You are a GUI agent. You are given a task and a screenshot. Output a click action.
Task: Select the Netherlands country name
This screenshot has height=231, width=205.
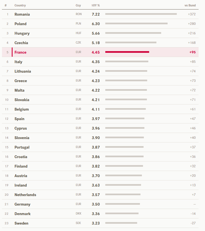(x=25, y=195)
